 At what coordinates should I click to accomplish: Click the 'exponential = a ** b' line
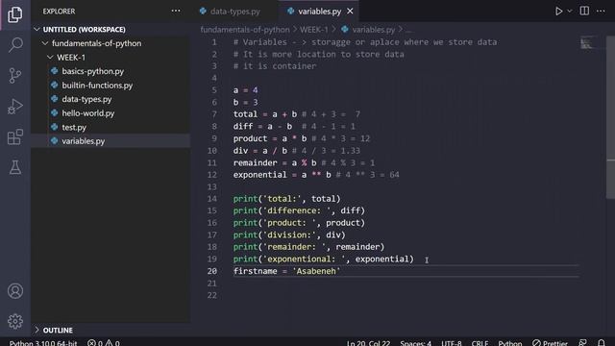point(282,175)
